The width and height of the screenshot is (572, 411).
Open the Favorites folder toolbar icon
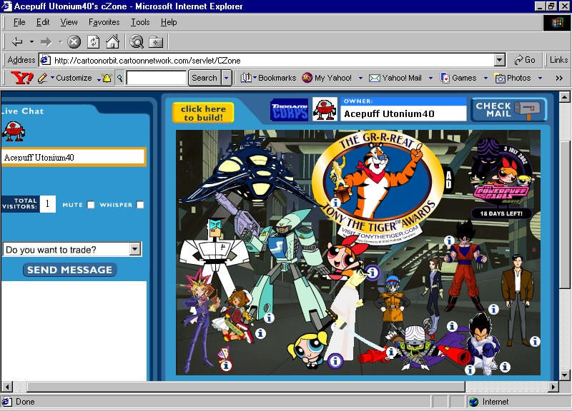pos(156,42)
